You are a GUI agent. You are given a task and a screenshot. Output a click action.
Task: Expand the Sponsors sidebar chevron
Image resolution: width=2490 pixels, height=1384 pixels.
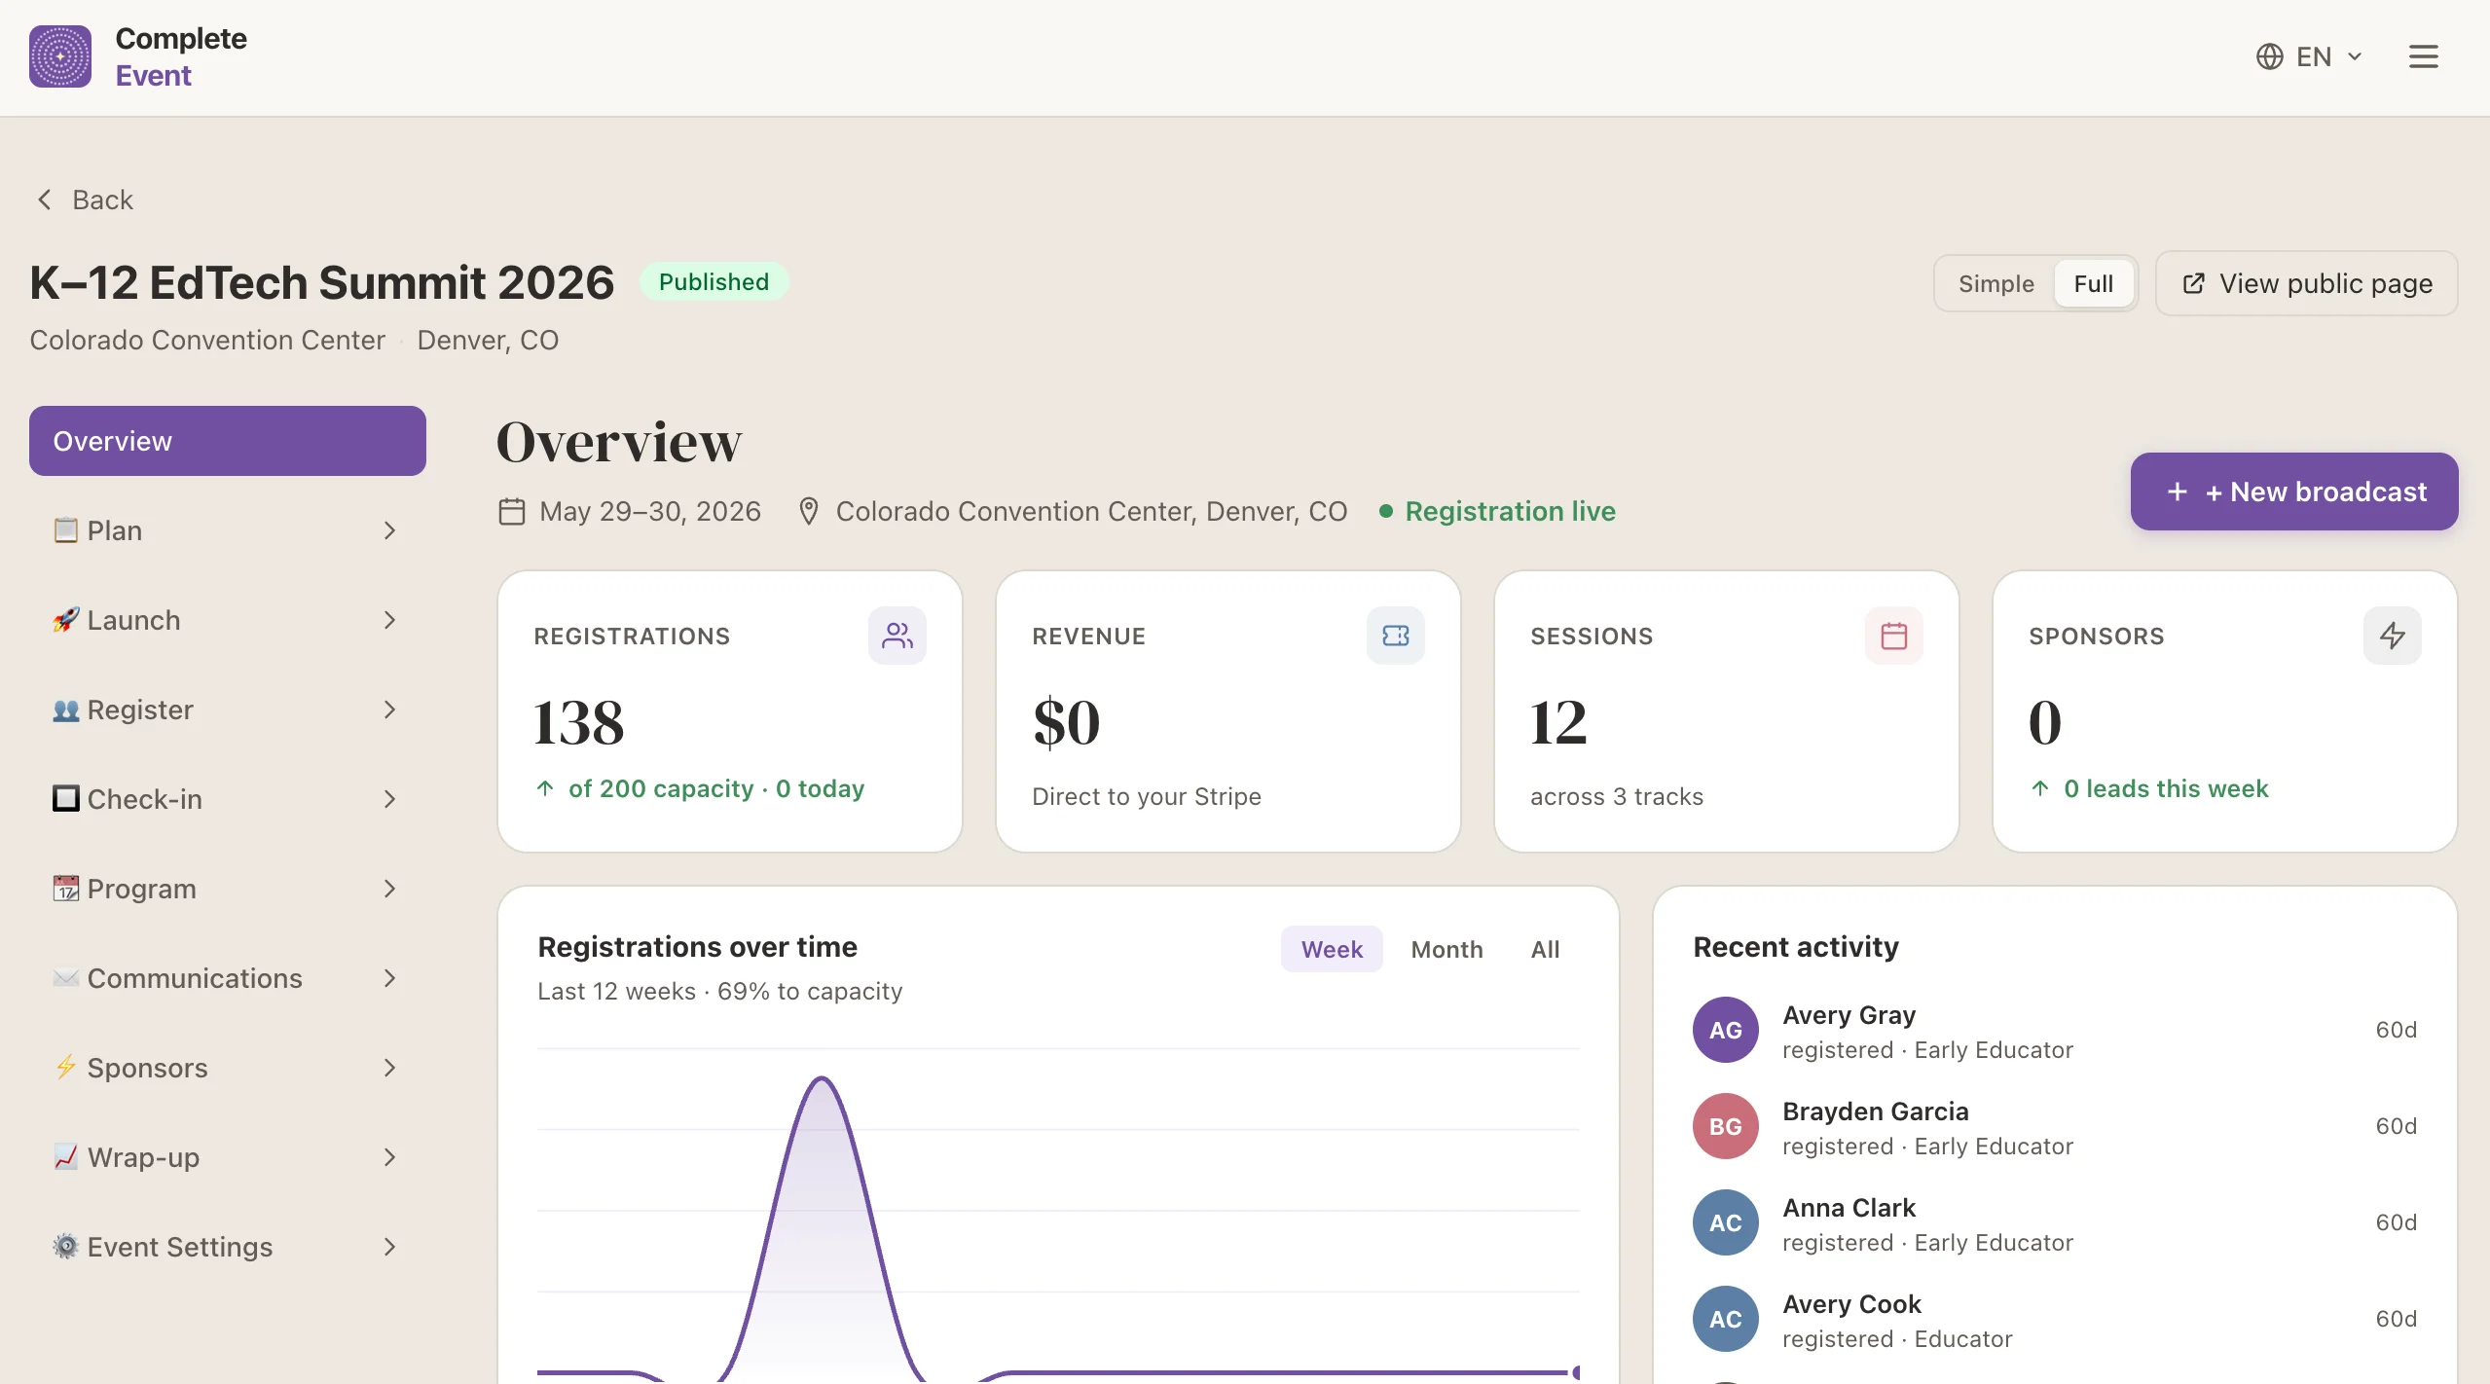(x=389, y=1068)
